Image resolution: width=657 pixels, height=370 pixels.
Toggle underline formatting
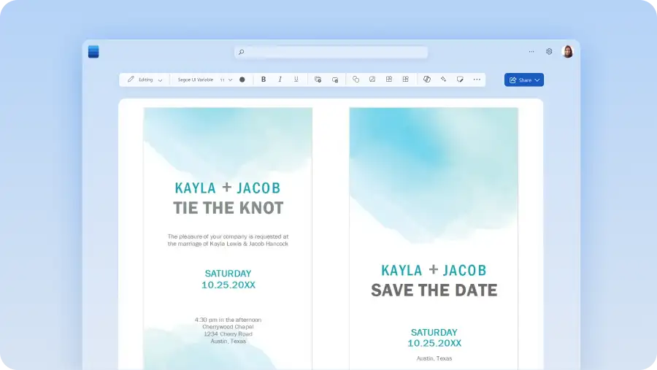pos(296,80)
